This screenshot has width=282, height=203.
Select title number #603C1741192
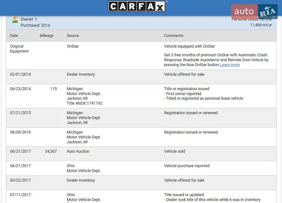click(84, 104)
